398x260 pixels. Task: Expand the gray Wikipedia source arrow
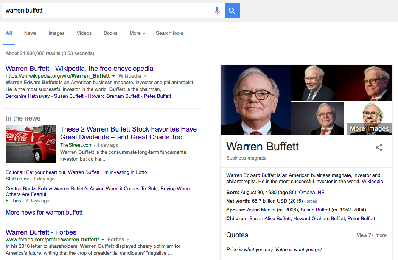pyautogui.click(x=145, y=76)
